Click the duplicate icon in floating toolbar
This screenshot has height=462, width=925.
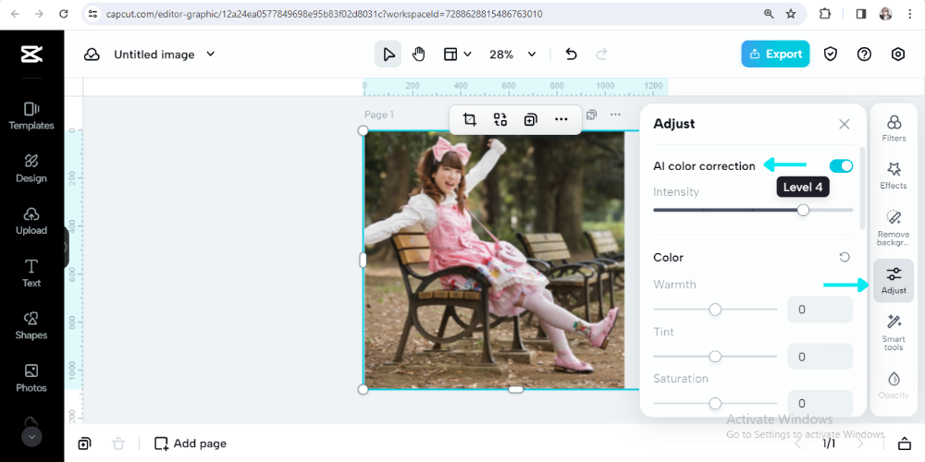pos(530,119)
